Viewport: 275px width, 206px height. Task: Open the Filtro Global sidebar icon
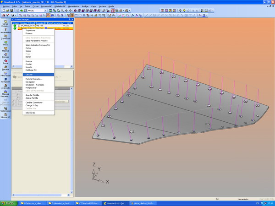[x=5, y=72]
